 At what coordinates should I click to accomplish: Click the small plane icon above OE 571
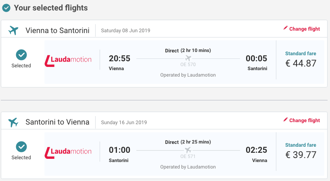tap(188, 150)
